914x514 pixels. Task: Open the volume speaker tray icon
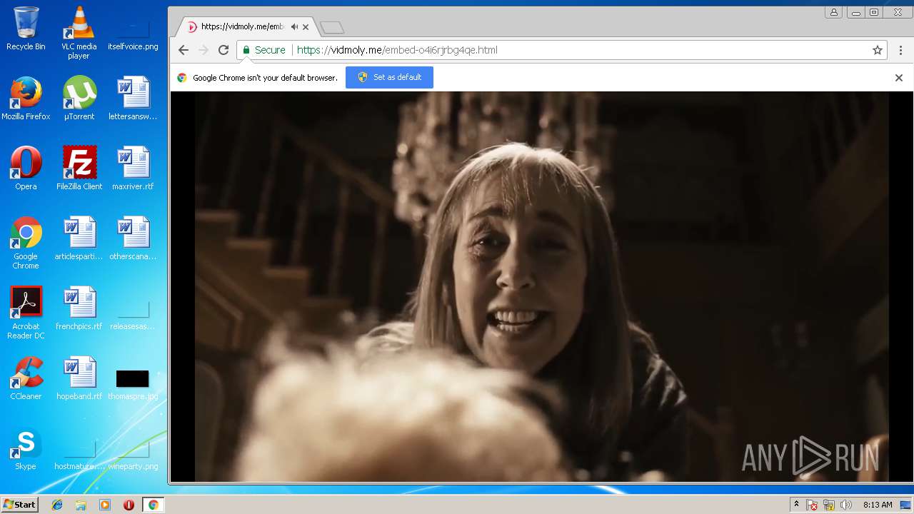pyautogui.click(x=846, y=505)
